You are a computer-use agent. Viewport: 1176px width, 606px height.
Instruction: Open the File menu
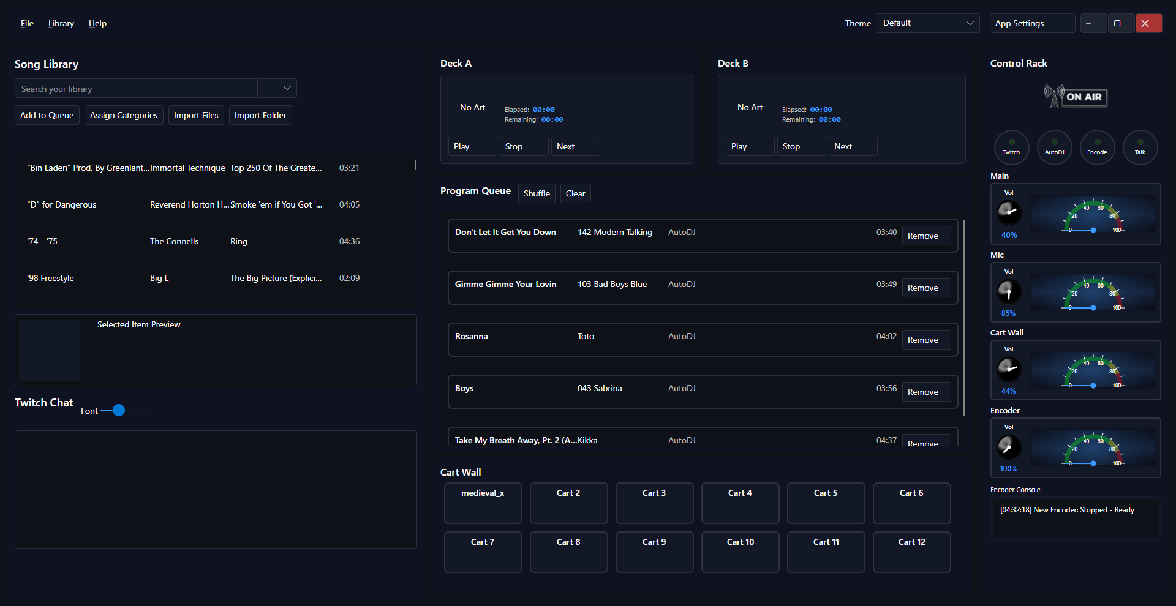click(27, 23)
